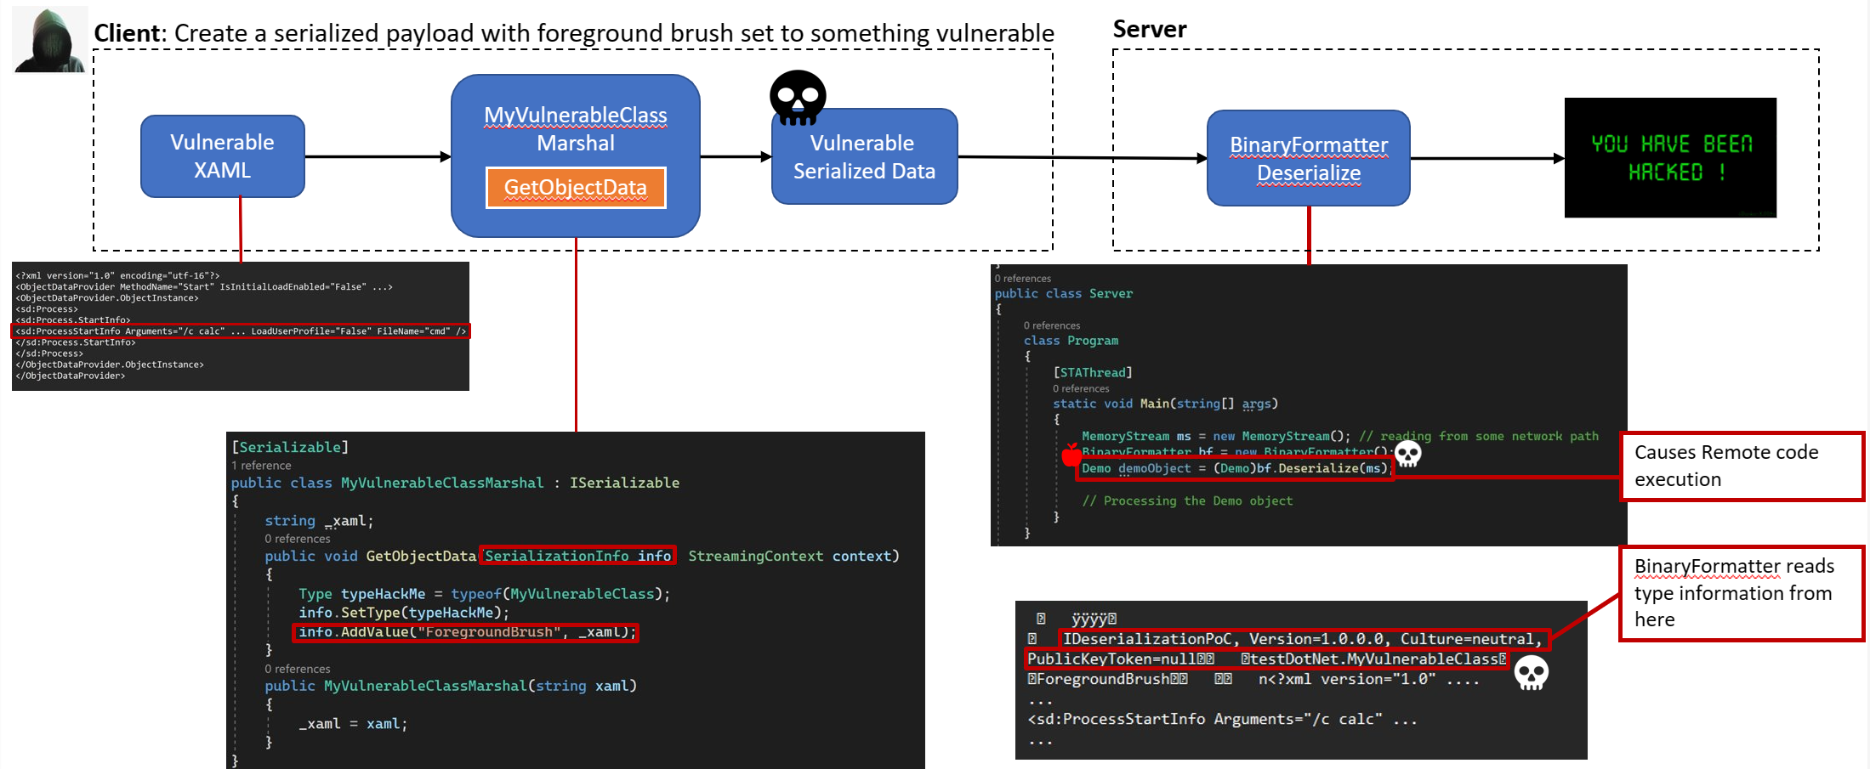Open the YOU HAVE BEEN HACKED image
Viewport: 1870px width, 769px height.
(1670, 158)
